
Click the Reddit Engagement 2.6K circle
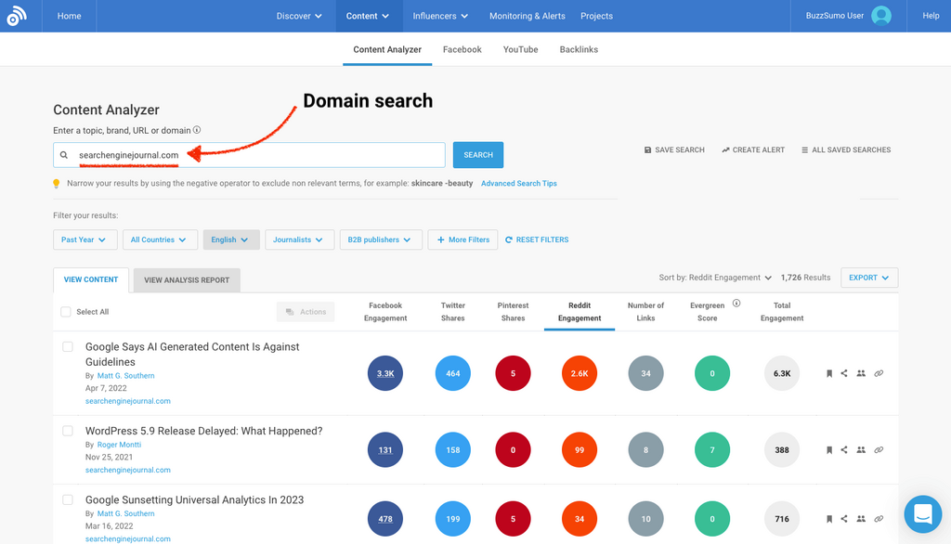click(x=580, y=373)
